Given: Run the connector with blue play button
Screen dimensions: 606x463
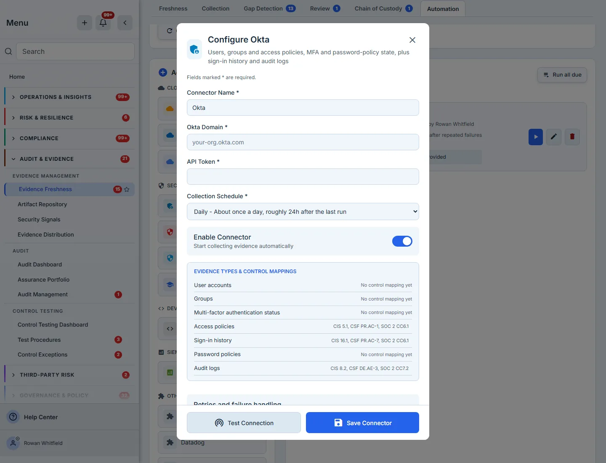Looking at the screenshot, I should 536,137.
